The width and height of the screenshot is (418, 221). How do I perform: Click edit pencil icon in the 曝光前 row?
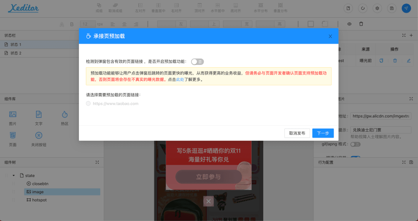click(x=409, y=61)
